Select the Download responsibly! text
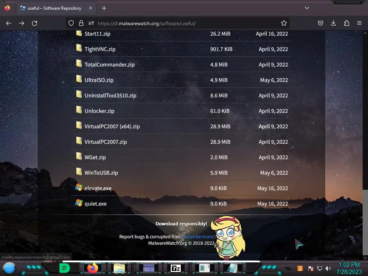Viewport: 368px width, 276px height. (181, 224)
